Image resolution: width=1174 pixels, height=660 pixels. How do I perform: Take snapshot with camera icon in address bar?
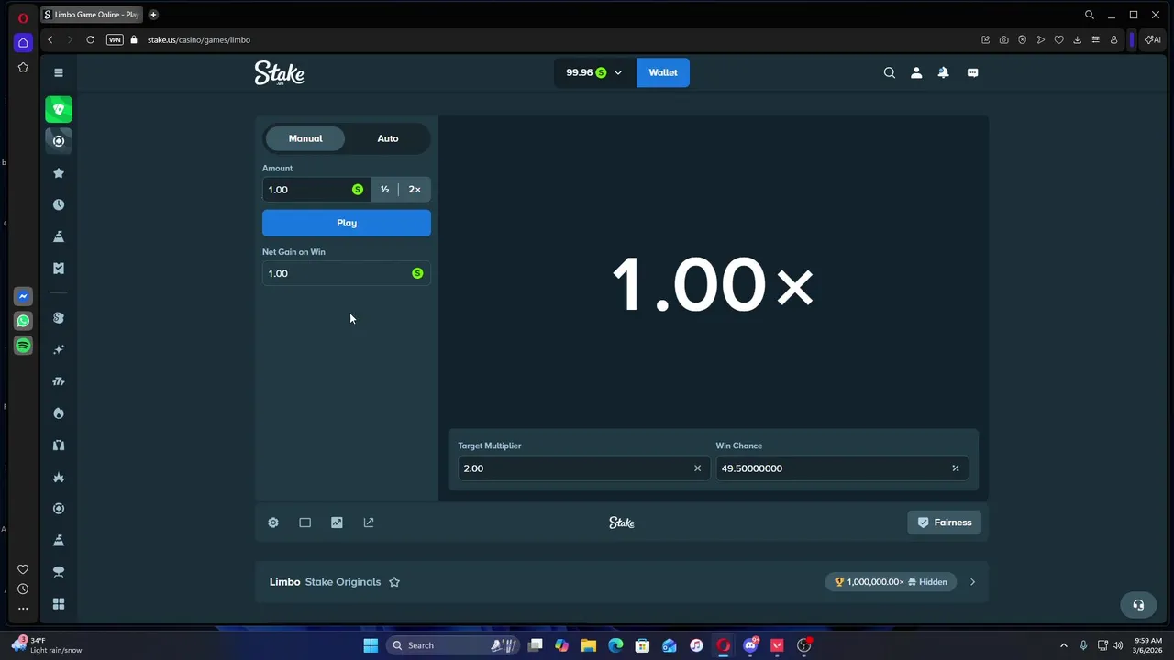[x=1003, y=39]
